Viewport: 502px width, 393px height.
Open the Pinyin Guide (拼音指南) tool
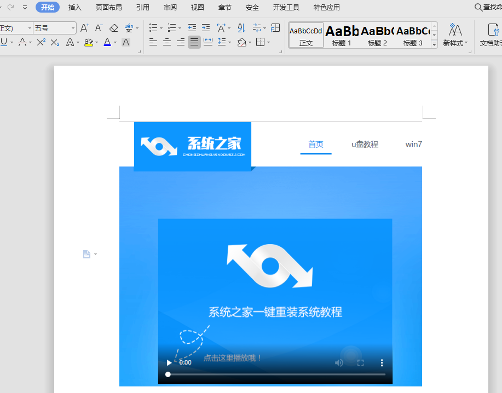click(x=130, y=27)
